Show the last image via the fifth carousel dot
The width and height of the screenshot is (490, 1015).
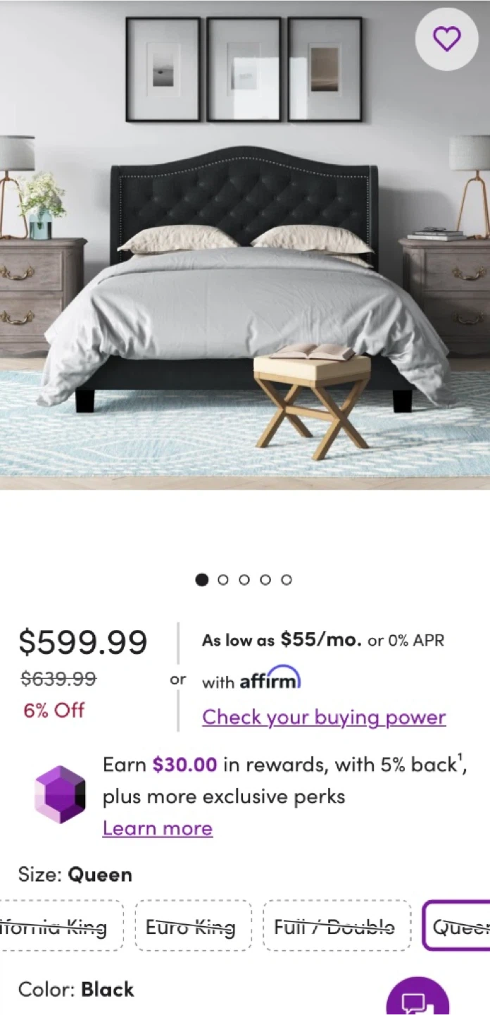click(287, 579)
